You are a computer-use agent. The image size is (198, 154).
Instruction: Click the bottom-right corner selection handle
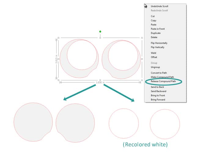pos(141,80)
